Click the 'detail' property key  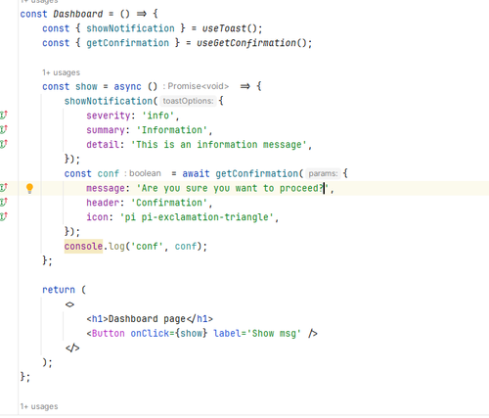[x=103, y=145]
